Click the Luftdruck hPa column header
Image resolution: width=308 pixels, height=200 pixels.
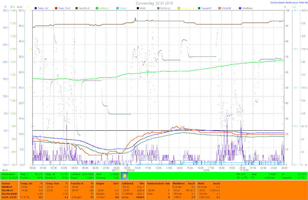pos(133,183)
